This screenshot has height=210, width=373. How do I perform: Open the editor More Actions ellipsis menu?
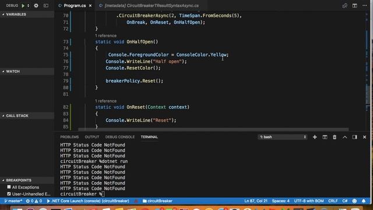tap(364, 5)
